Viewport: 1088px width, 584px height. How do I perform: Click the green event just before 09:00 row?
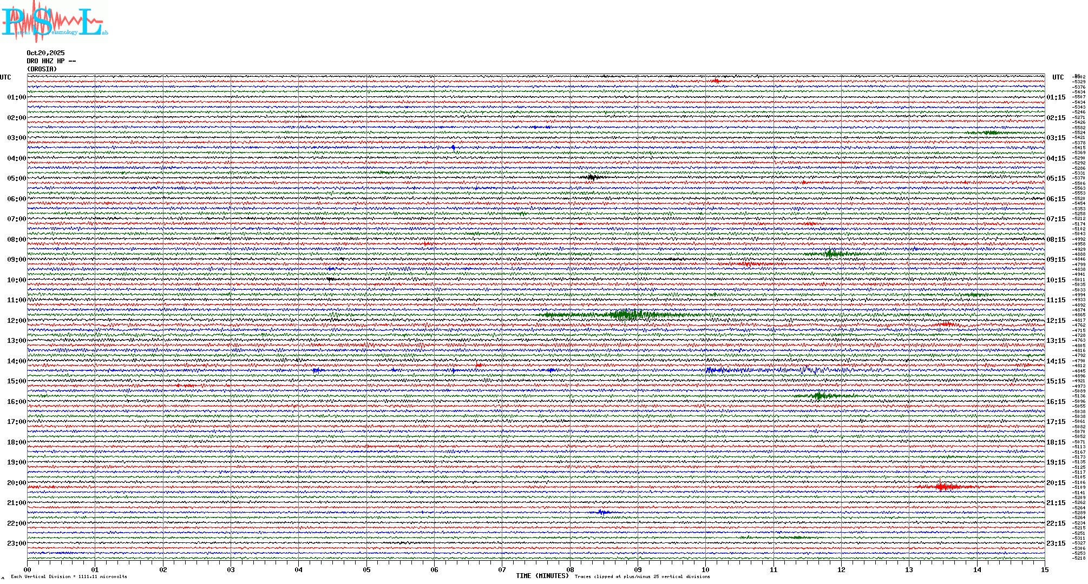click(x=830, y=253)
